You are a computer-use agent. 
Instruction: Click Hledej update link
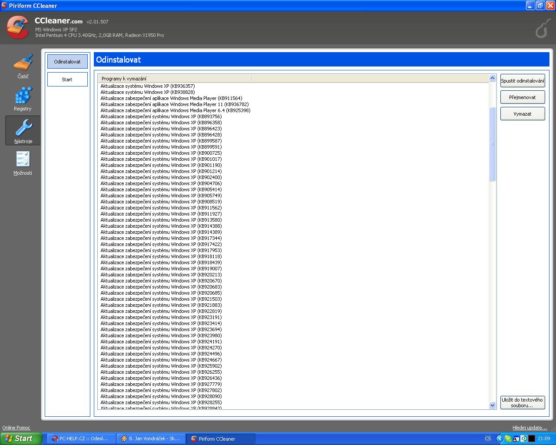point(530,428)
